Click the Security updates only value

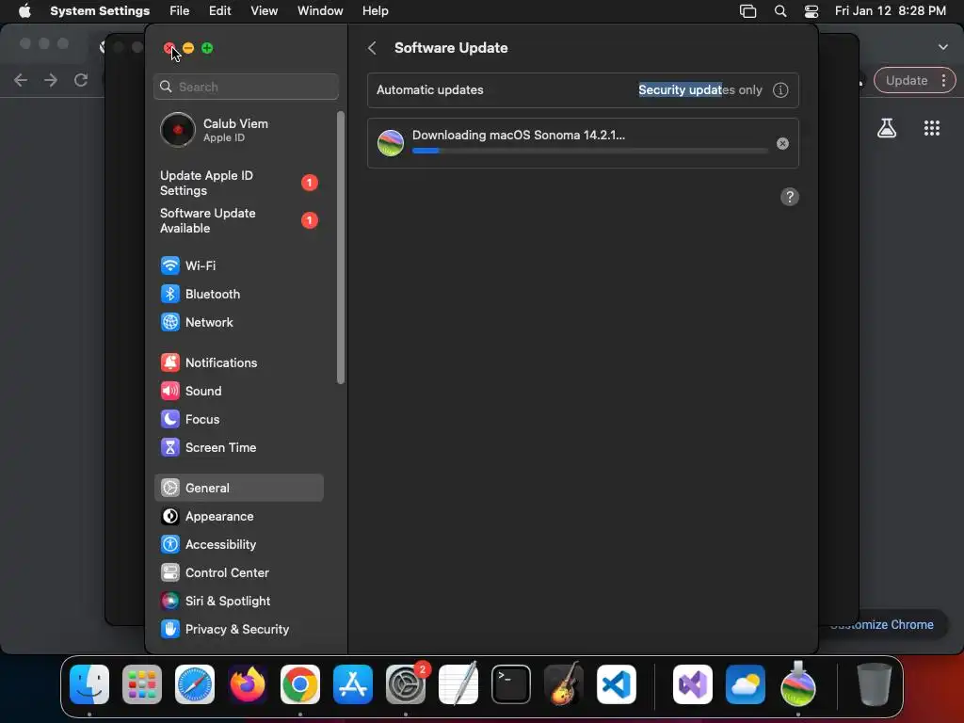click(x=700, y=90)
